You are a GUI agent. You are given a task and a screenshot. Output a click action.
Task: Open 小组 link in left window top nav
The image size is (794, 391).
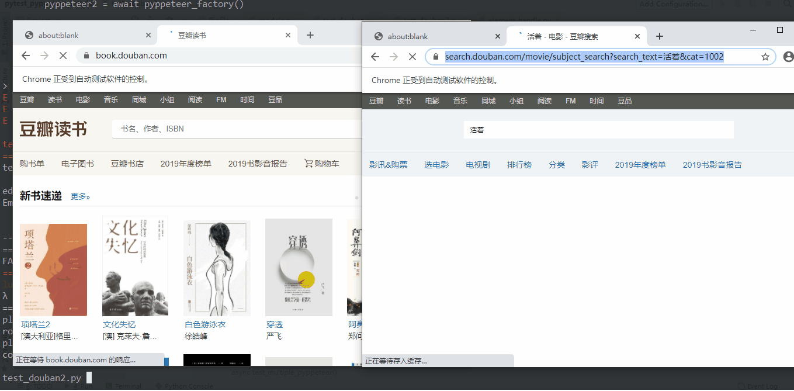click(x=167, y=100)
